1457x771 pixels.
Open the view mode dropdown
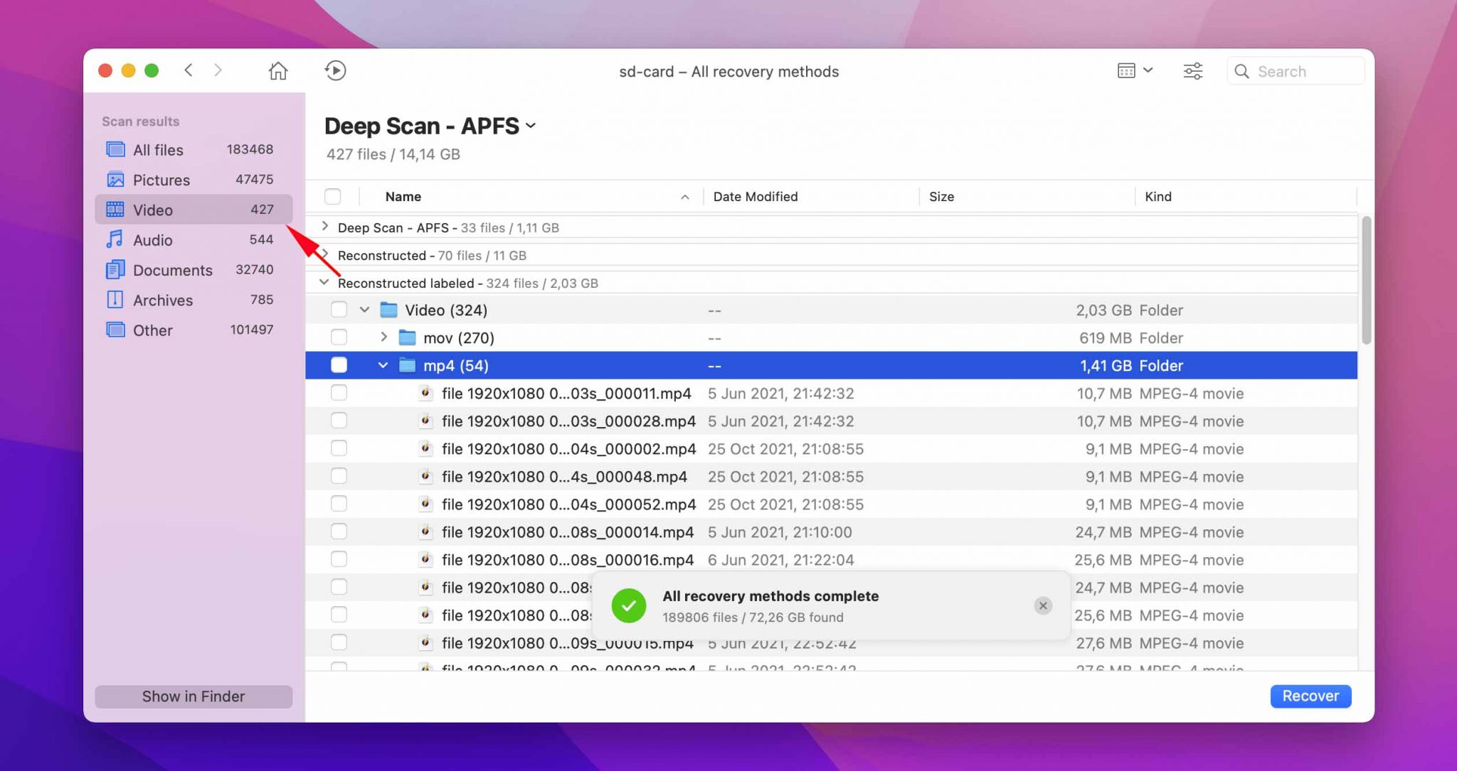(1135, 70)
